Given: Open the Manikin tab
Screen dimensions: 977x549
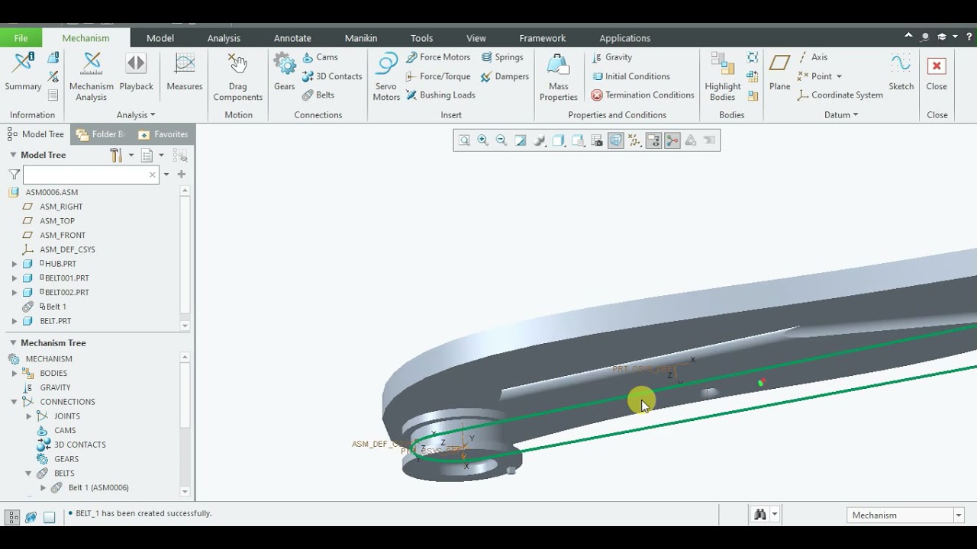Looking at the screenshot, I should point(361,38).
